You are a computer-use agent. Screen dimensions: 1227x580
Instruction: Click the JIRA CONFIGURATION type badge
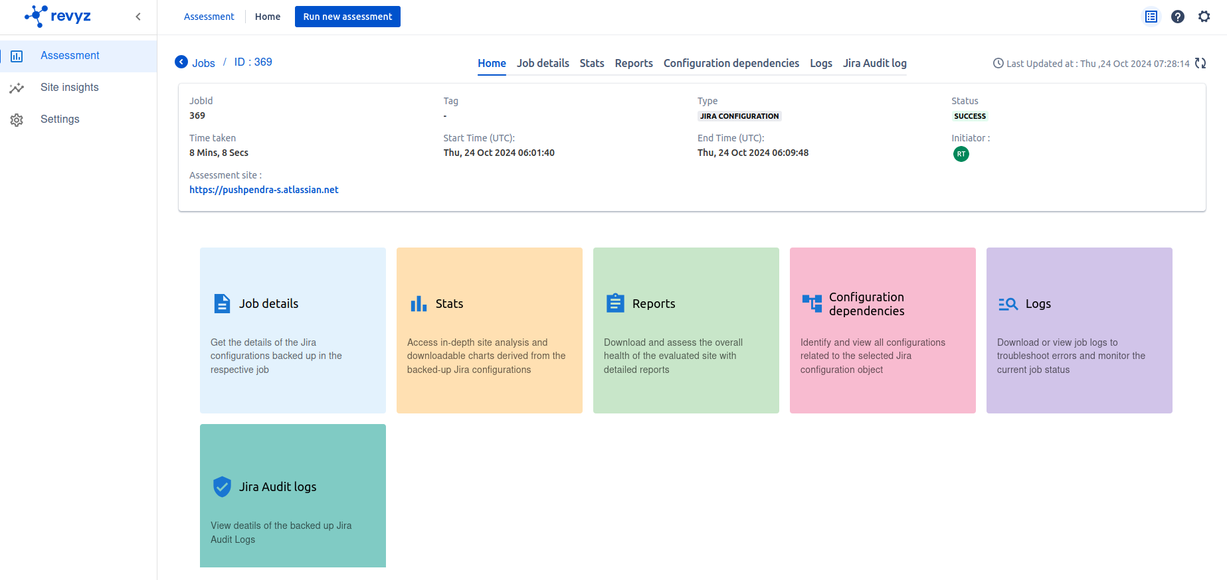point(739,116)
